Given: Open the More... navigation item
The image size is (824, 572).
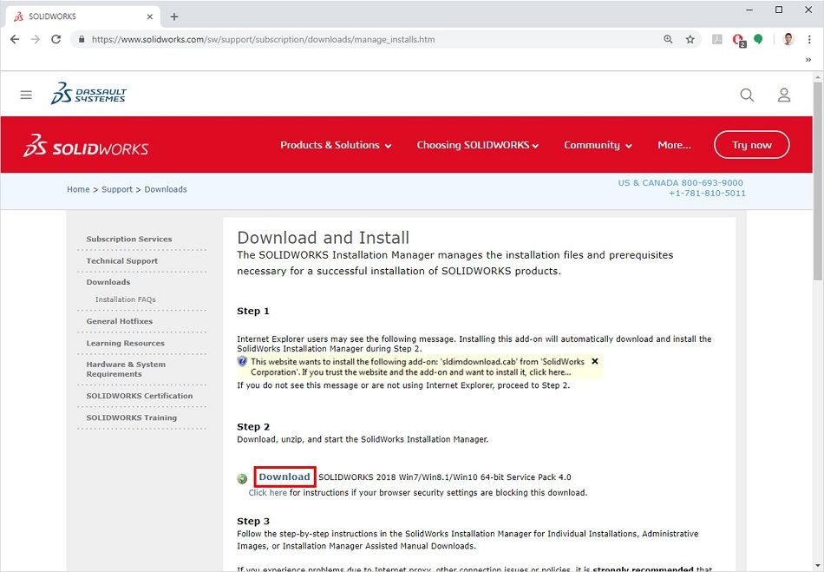Looking at the screenshot, I should [x=674, y=145].
